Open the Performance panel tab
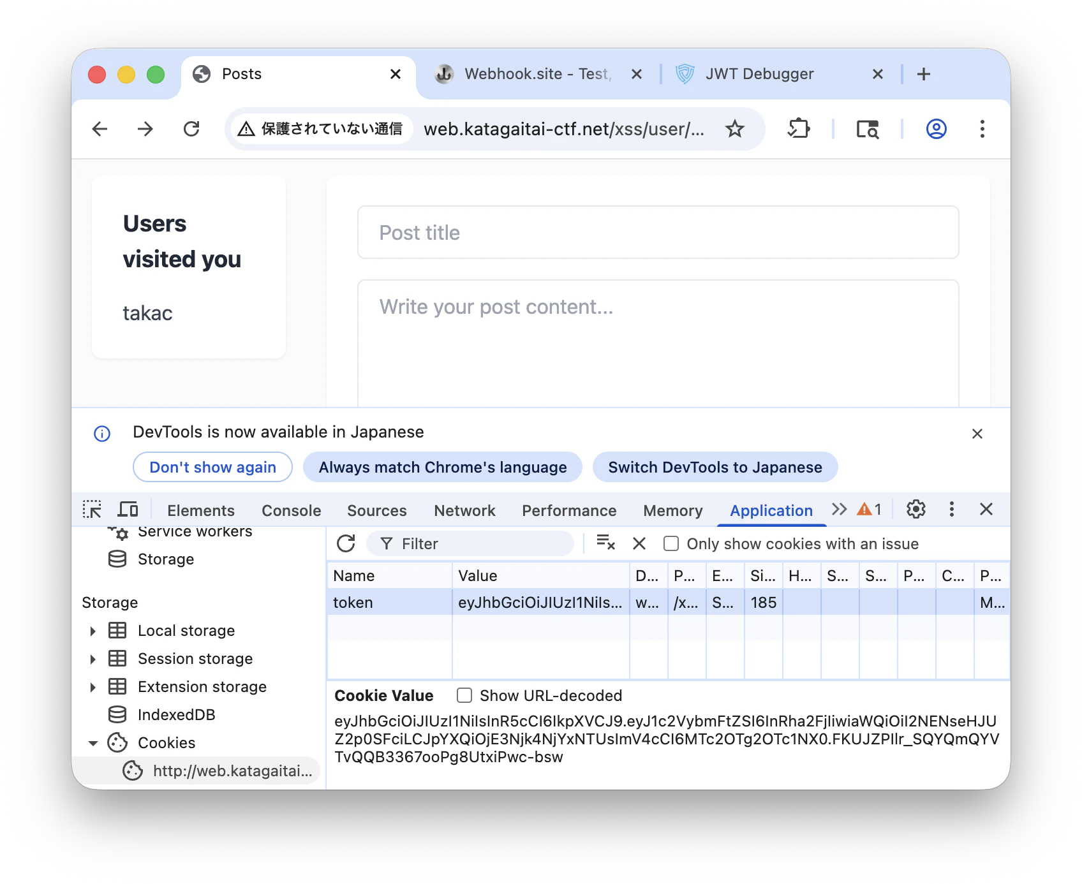This screenshot has height=884, width=1082. coord(569,510)
